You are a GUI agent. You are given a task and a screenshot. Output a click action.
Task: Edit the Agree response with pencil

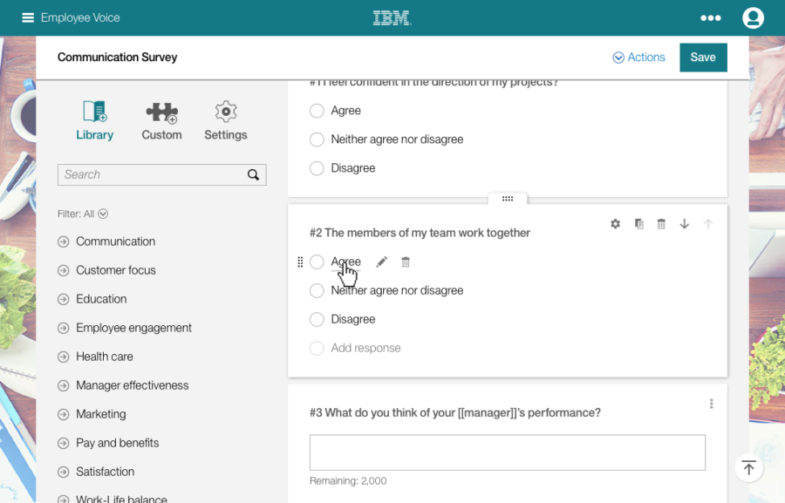tap(381, 262)
